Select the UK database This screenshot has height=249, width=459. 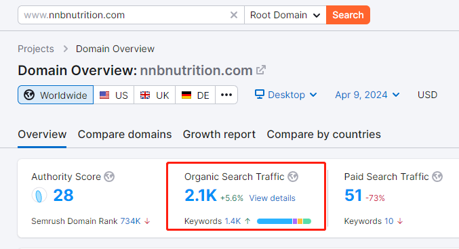click(155, 95)
